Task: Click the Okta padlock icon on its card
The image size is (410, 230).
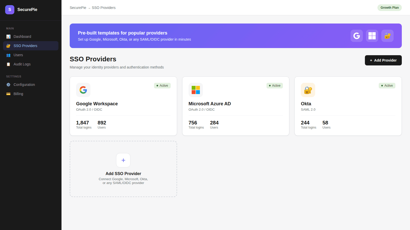Action: pos(308,90)
